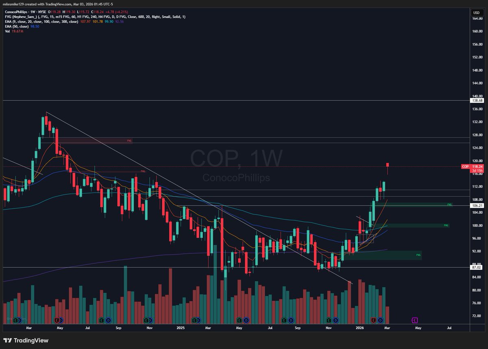Click the newest red weekly candle near 118
Image resolution: width=488 pixels, height=349 pixels.
pyautogui.click(x=388, y=166)
